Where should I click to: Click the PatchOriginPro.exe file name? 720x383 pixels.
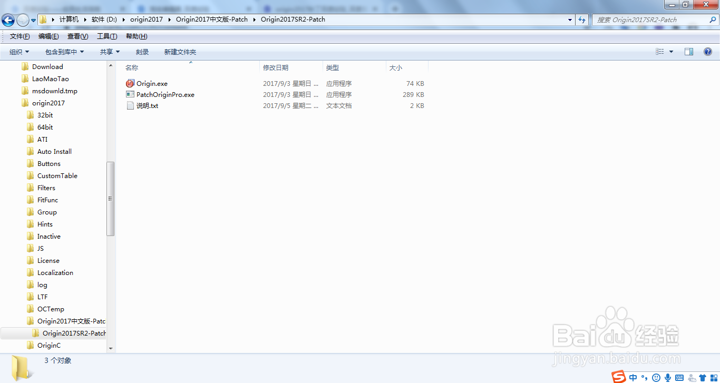166,94
